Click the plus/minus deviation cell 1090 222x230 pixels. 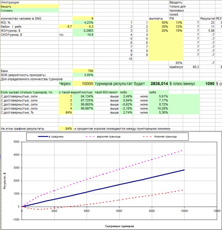207,84
